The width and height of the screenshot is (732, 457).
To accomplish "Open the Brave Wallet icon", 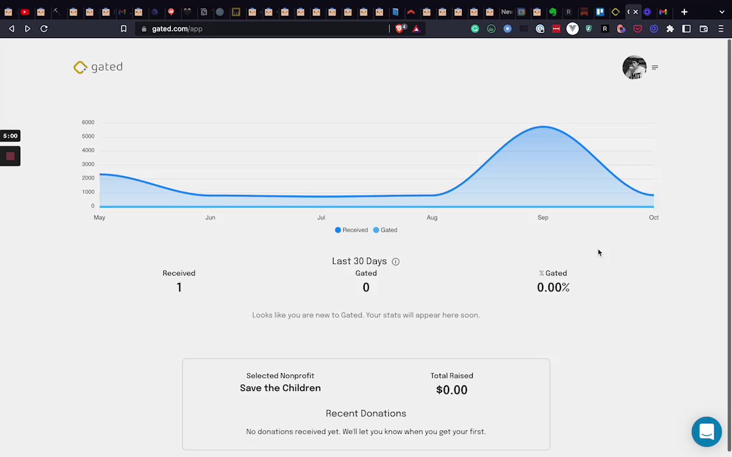I will pos(703,29).
